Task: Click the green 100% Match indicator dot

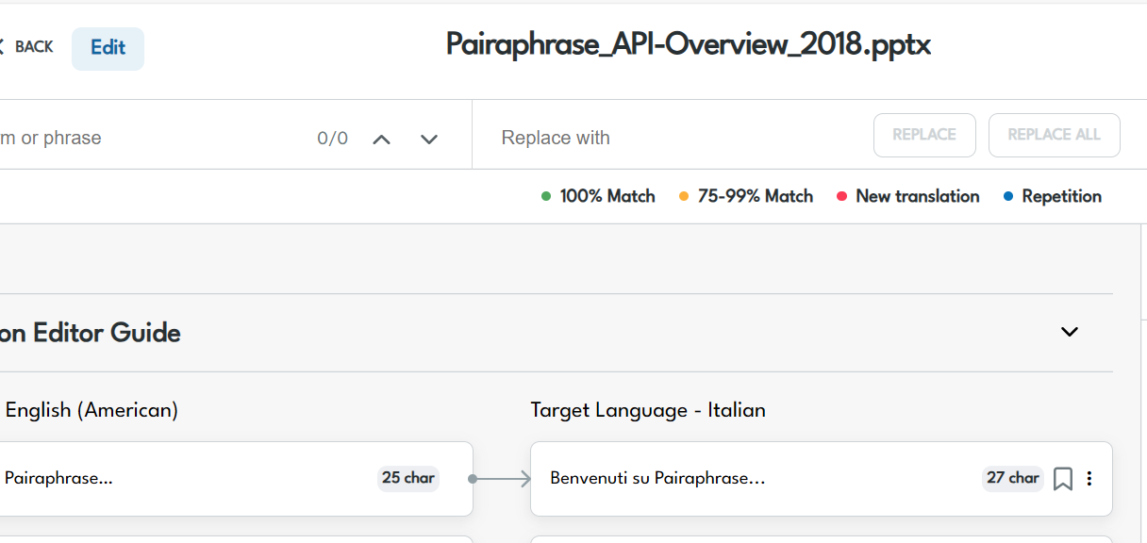Action: pyautogui.click(x=545, y=196)
